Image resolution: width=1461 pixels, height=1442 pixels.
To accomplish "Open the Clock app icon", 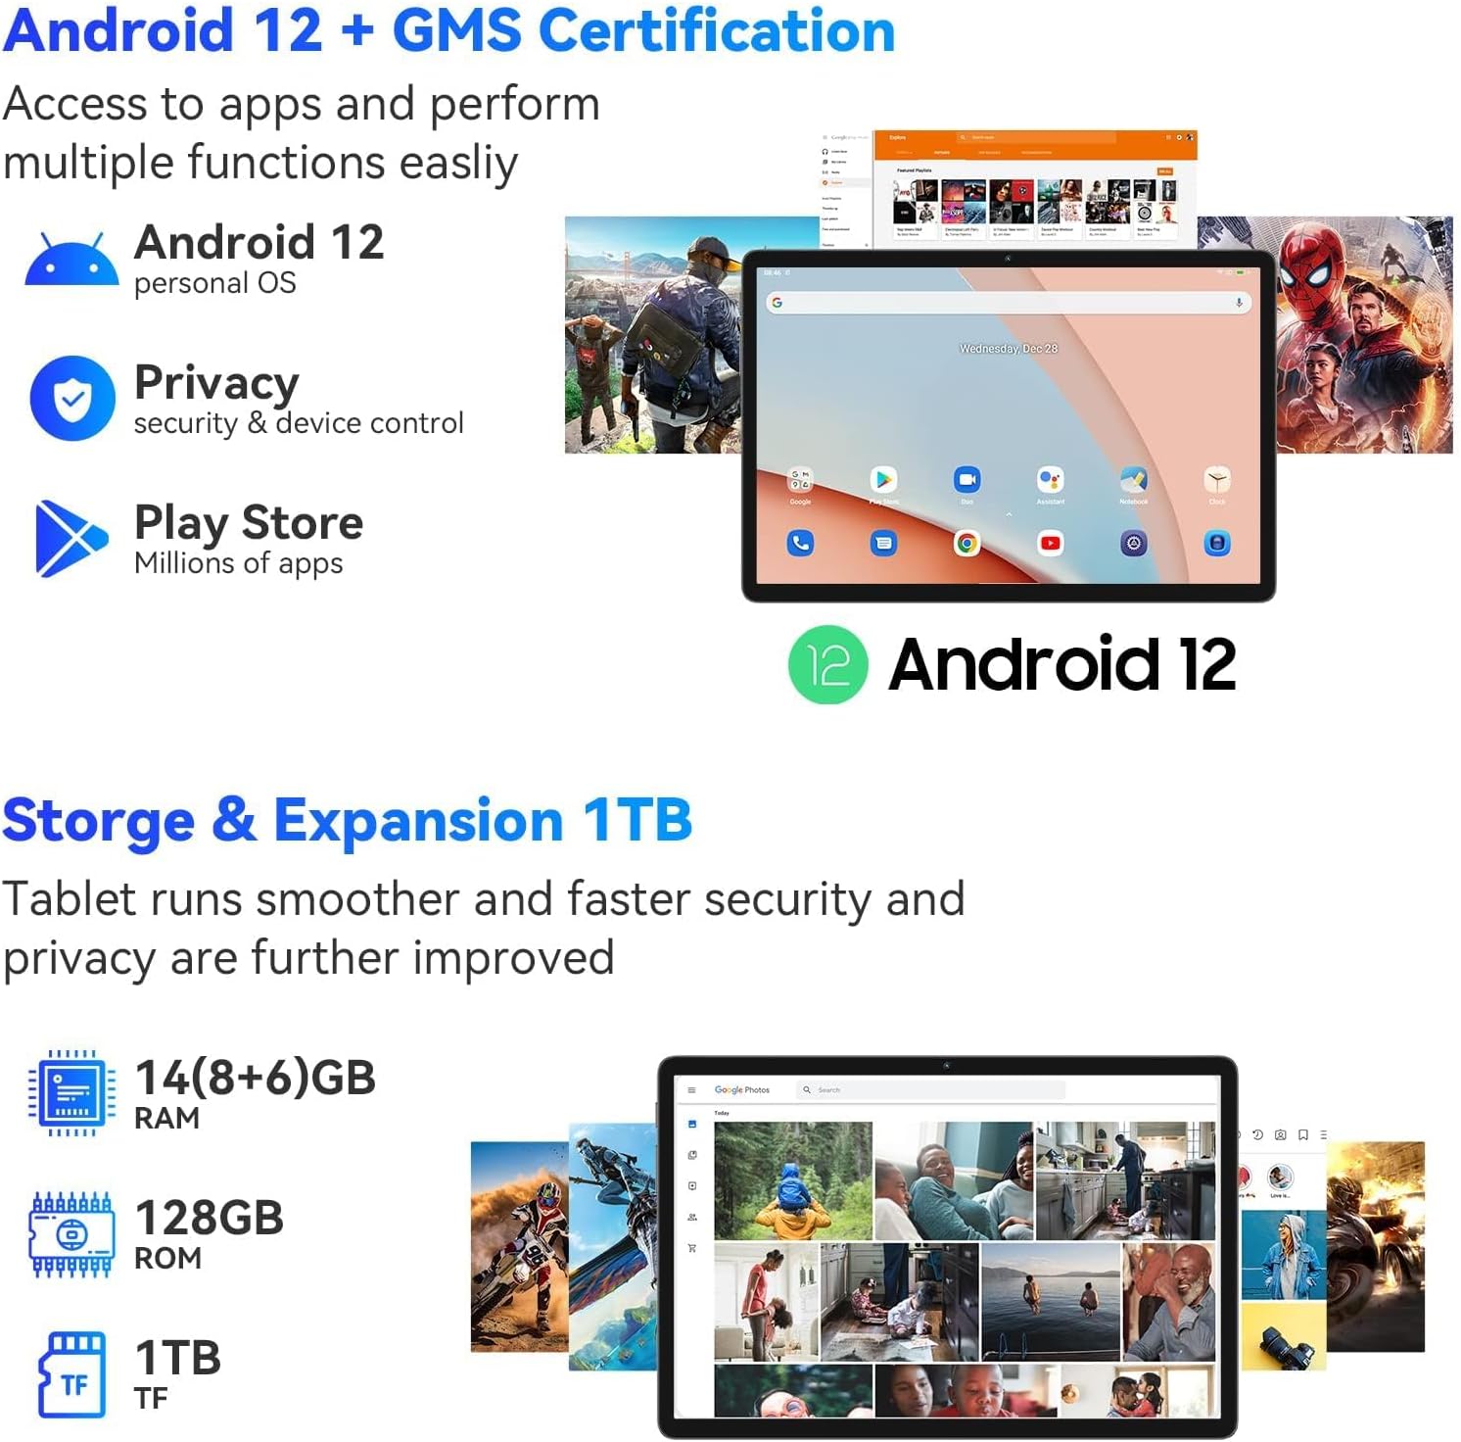I will (x=1217, y=479).
